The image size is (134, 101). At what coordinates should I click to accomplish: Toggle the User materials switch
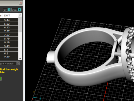16,10
